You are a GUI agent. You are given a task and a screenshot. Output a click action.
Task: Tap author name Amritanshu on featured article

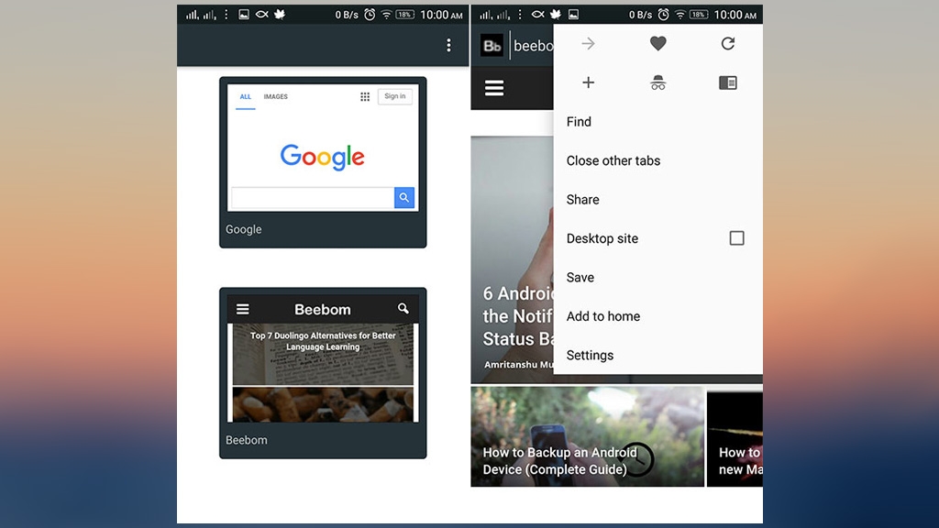click(x=519, y=364)
